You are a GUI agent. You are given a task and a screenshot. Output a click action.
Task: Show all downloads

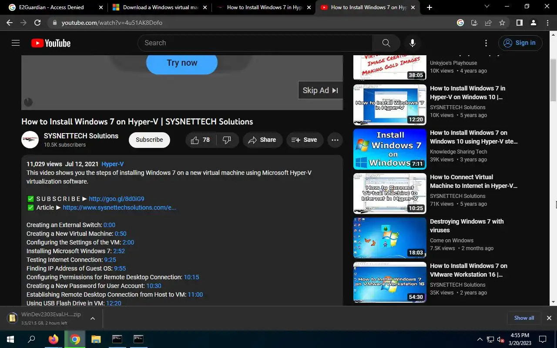click(x=524, y=318)
